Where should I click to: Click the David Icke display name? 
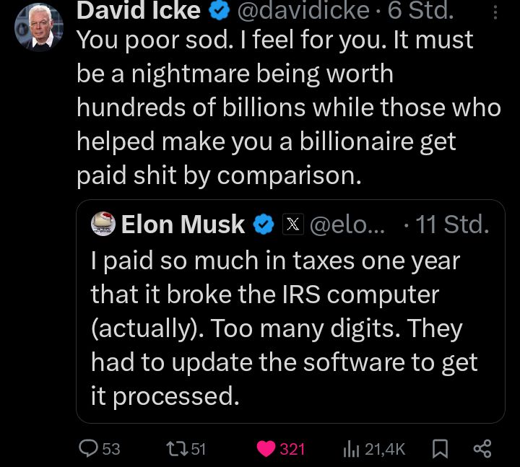[x=138, y=11]
